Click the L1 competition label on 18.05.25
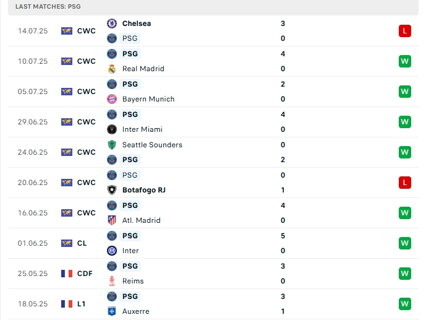This screenshot has width=426, height=320. (82, 304)
